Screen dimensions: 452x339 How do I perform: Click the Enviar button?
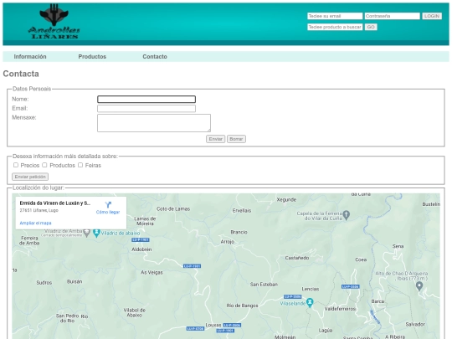216,139
